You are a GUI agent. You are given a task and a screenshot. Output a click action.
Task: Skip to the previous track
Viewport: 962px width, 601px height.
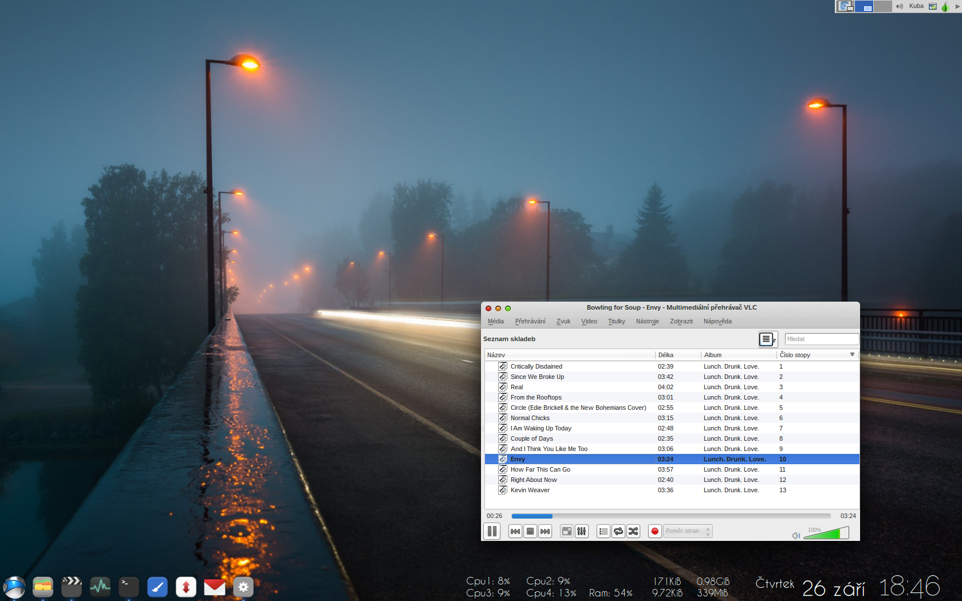click(x=515, y=531)
